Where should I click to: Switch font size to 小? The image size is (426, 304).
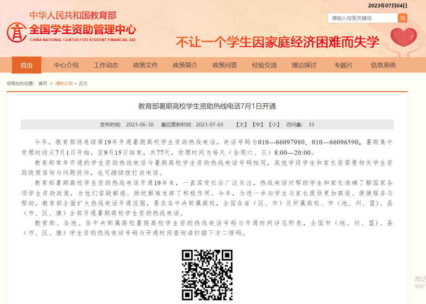coord(274,125)
